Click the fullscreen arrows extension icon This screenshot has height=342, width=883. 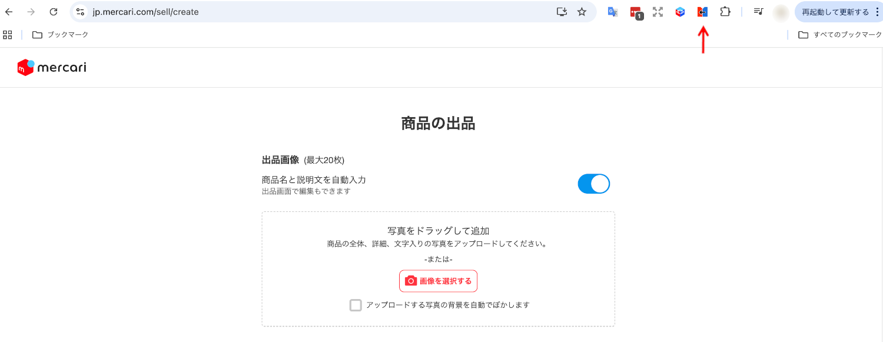pos(658,12)
